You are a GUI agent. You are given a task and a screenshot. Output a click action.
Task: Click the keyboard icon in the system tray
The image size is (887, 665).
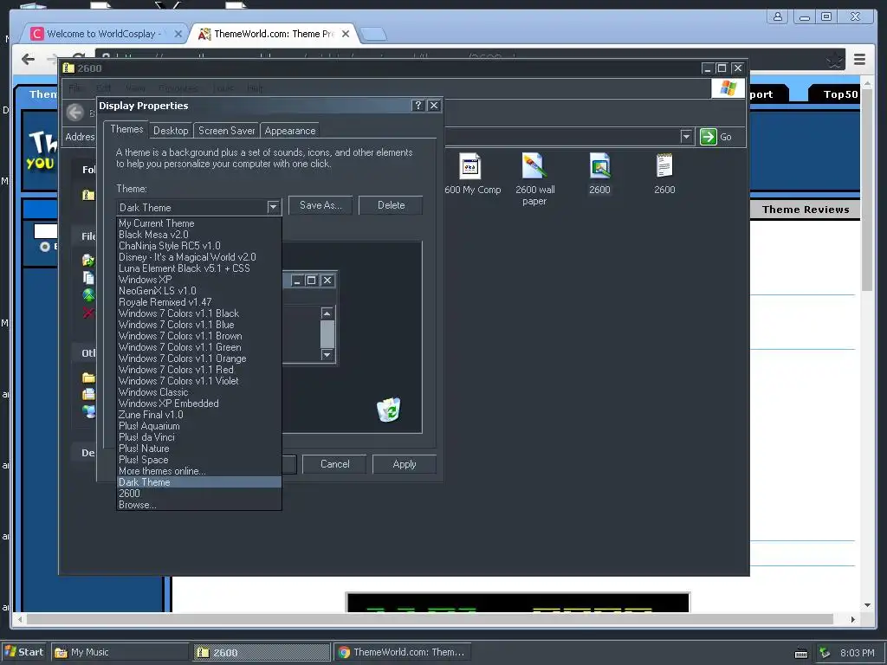[801, 653]
